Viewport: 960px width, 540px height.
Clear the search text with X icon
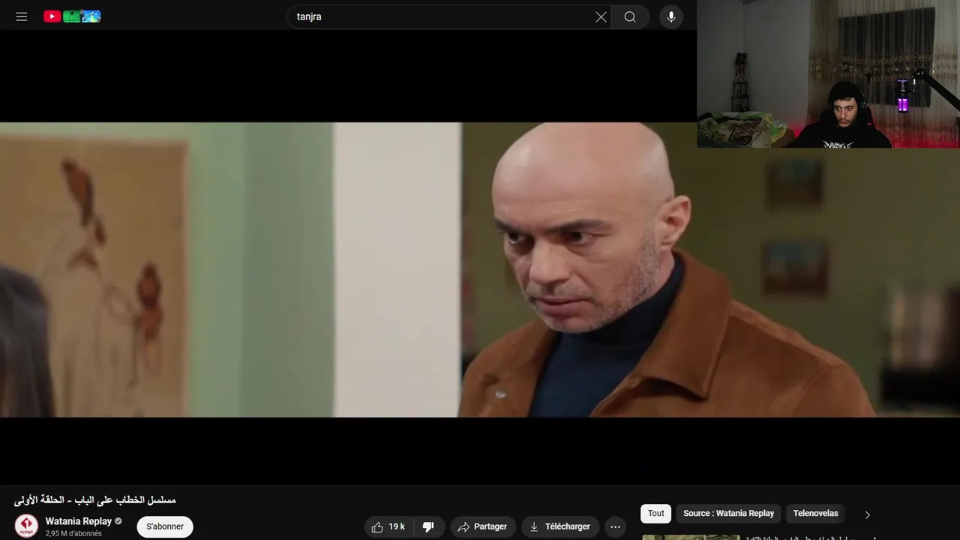tap(601, 16)
